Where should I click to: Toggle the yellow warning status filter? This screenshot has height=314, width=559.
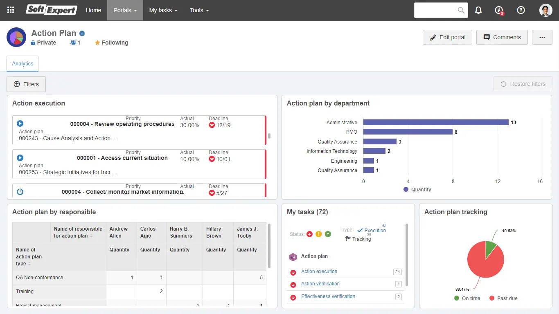[x=319, y=234]
